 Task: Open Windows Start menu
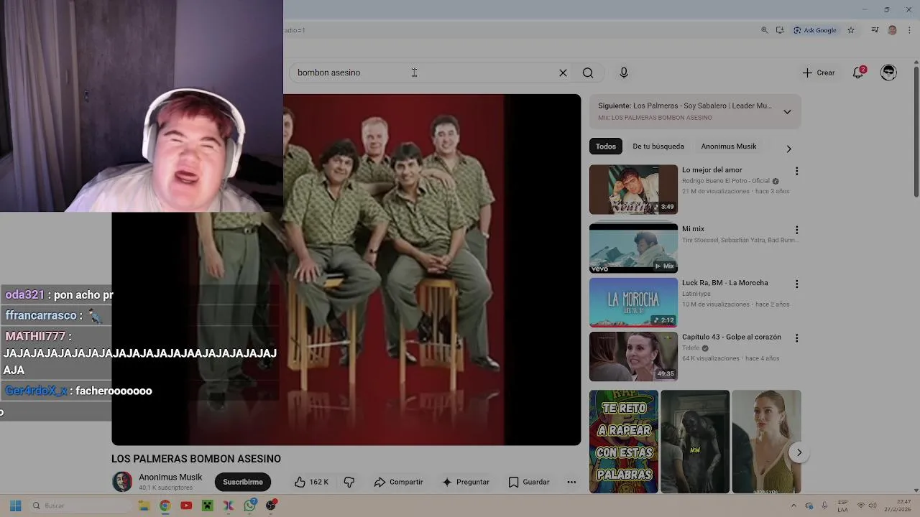click(15, 506)
